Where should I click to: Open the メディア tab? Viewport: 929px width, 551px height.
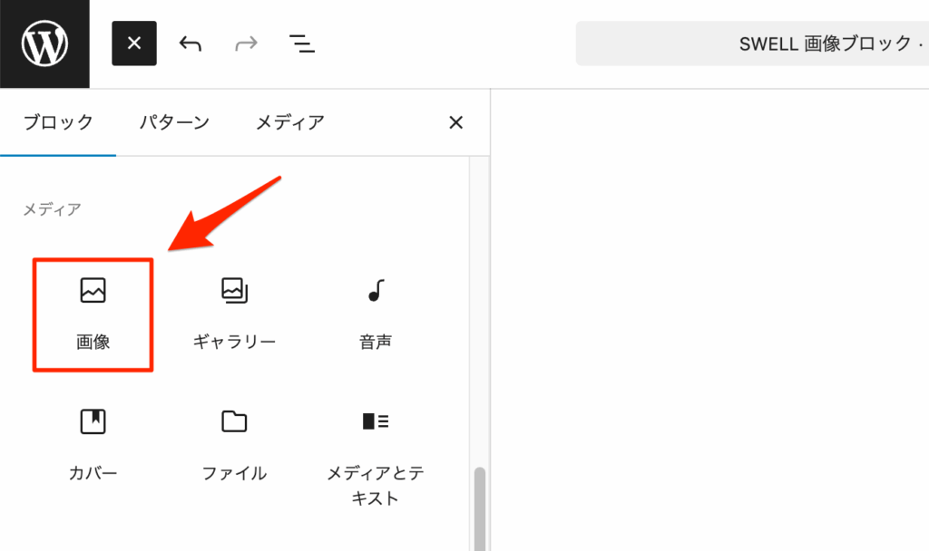pos(288,122)
